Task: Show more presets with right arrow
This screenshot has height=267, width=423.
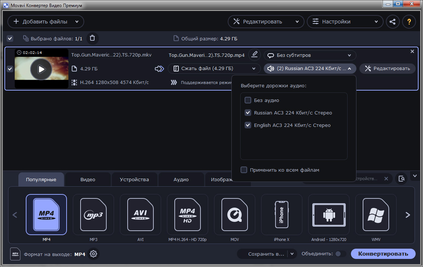Action: (x=408, y=215)
